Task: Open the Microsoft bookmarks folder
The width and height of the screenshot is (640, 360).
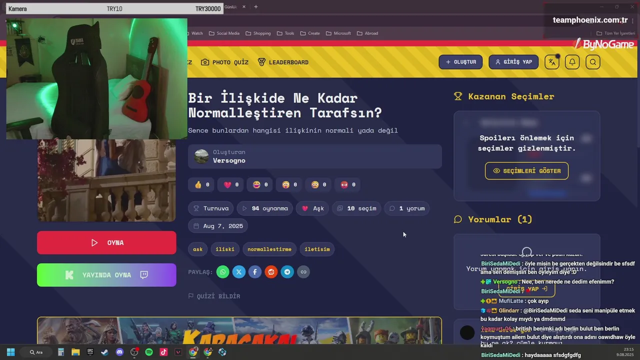Action: [x=338, y=33]
